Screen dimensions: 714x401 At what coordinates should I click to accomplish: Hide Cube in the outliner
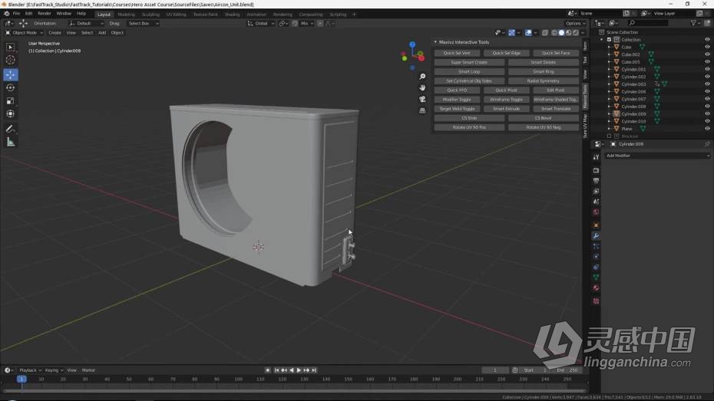707,47
